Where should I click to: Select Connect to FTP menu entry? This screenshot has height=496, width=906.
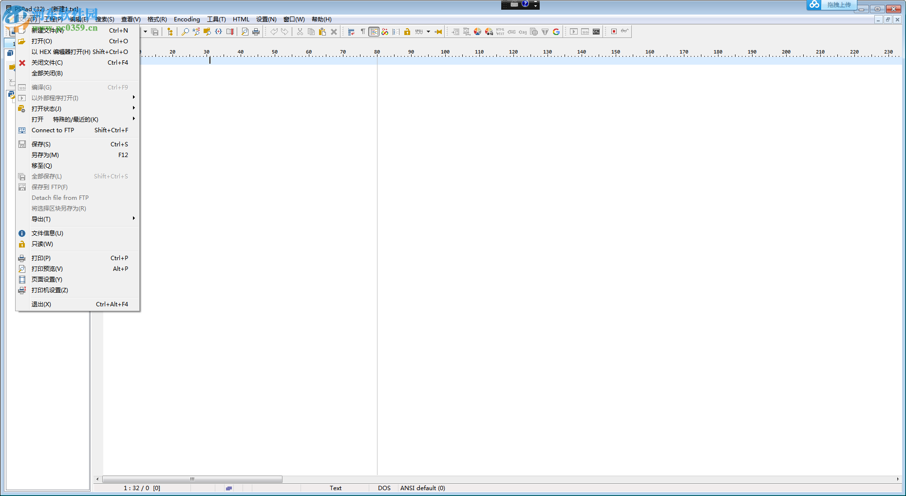coord(77,130)
